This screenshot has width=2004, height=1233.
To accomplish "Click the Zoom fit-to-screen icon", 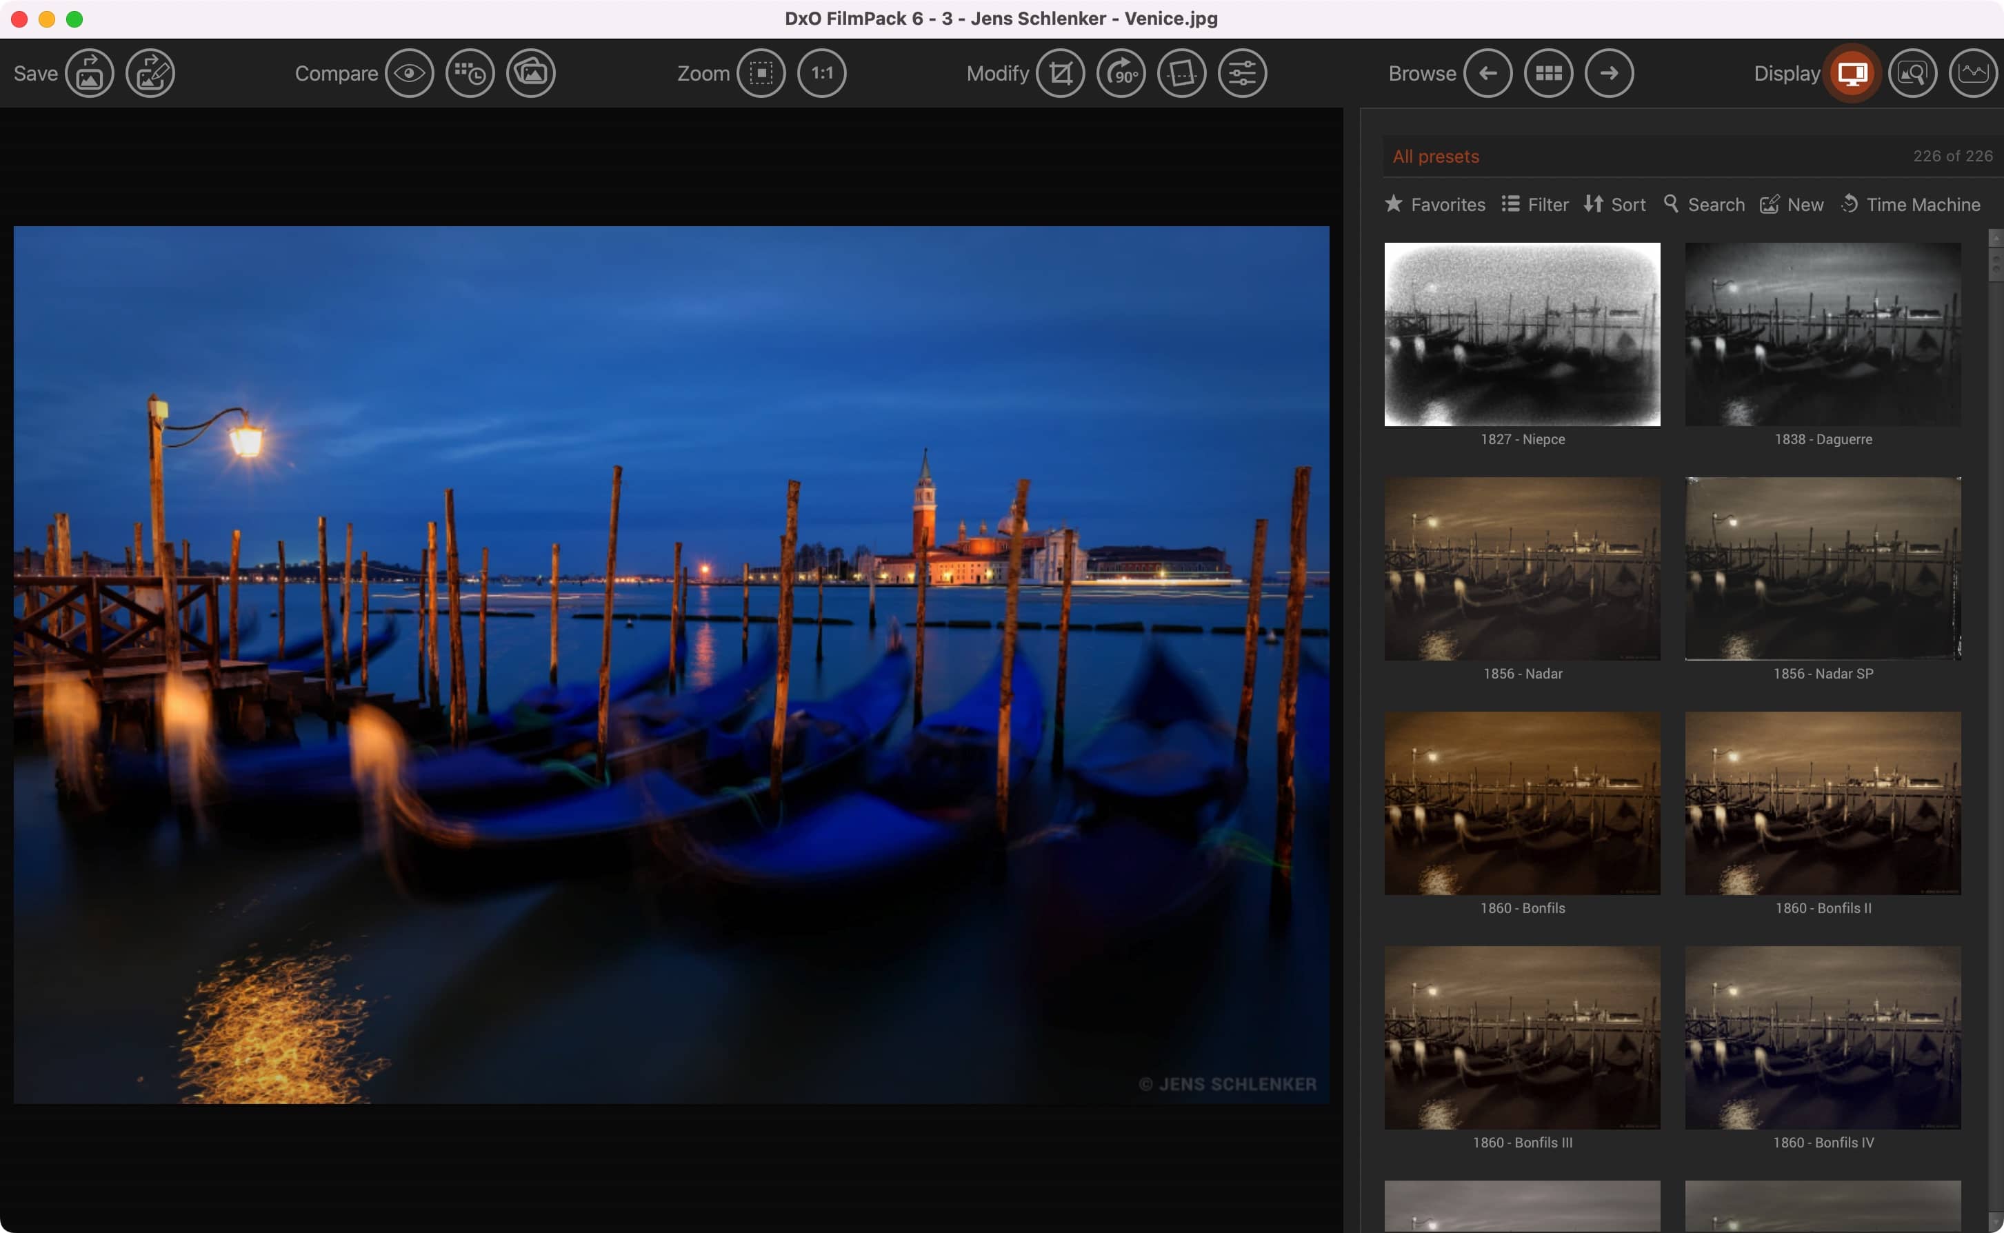I will (x=761, y=73).
